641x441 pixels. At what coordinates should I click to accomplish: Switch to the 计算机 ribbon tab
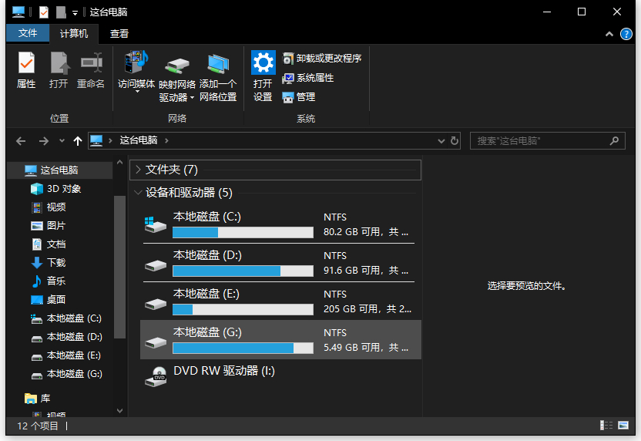click(x=74, y=34)
